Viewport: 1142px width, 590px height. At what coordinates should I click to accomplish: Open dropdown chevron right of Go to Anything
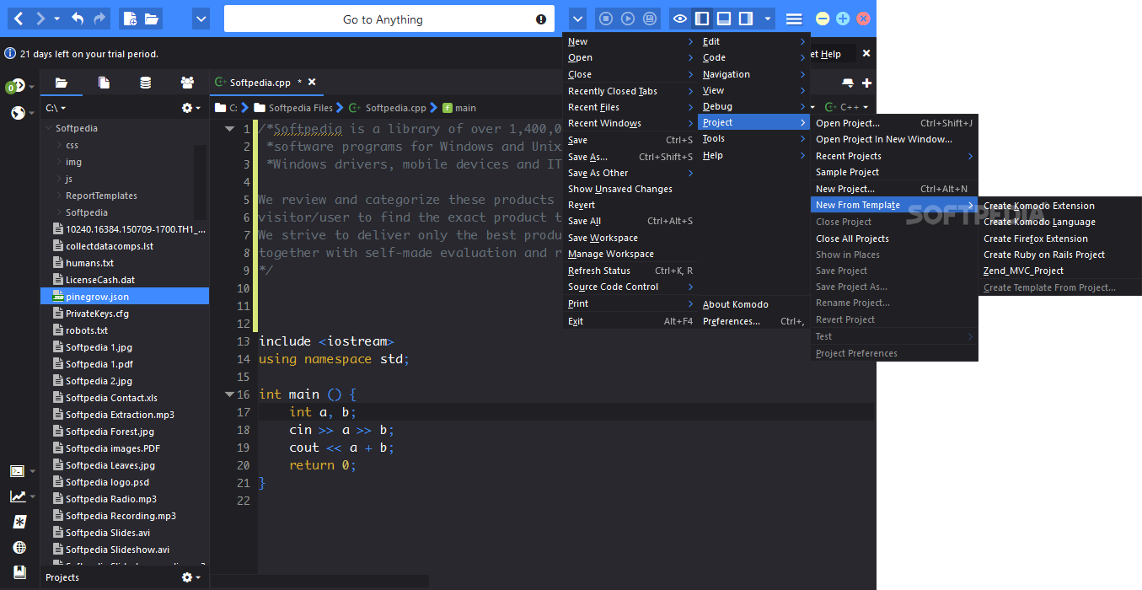point(577,19)
